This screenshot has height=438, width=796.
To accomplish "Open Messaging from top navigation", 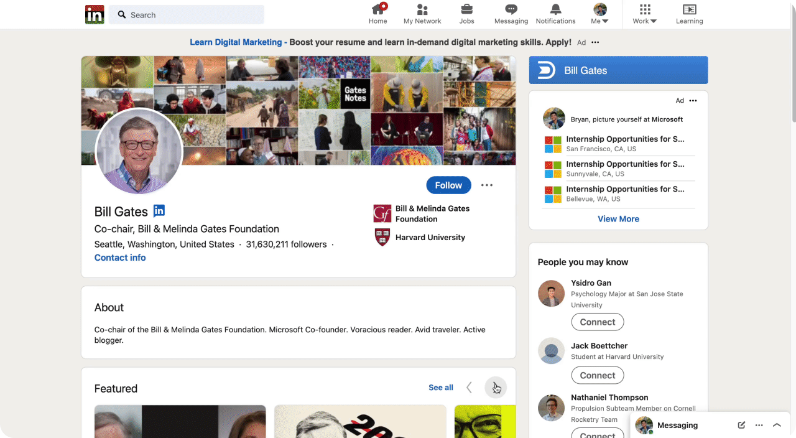I will point(511,14).
